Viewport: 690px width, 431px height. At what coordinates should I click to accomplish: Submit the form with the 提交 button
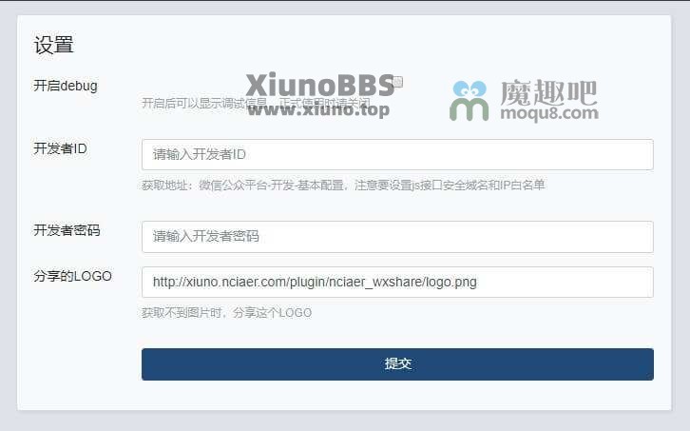click(x=397, y=364)
